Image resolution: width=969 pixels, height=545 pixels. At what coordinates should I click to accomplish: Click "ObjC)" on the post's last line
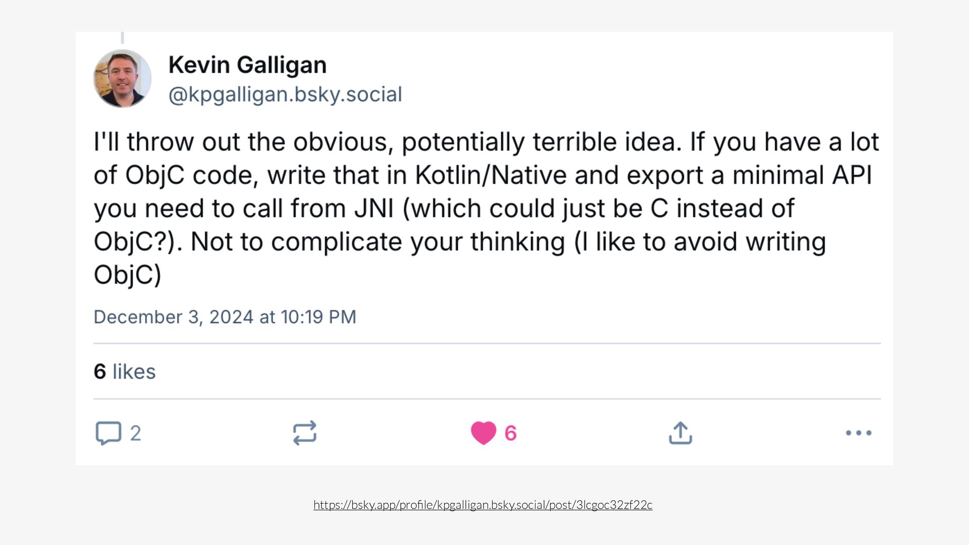pyautogui.click(x=127, y=275)
